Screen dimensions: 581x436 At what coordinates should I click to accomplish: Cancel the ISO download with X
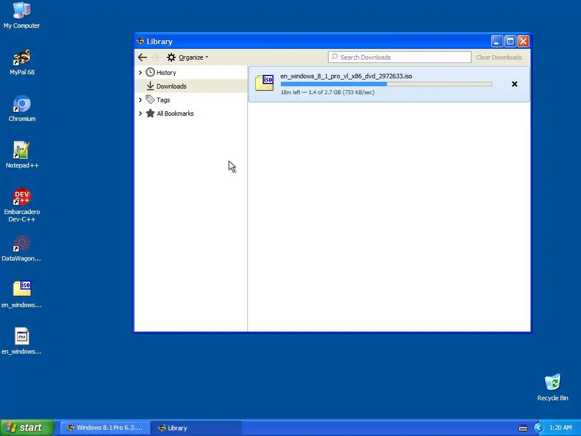[514, 84]
